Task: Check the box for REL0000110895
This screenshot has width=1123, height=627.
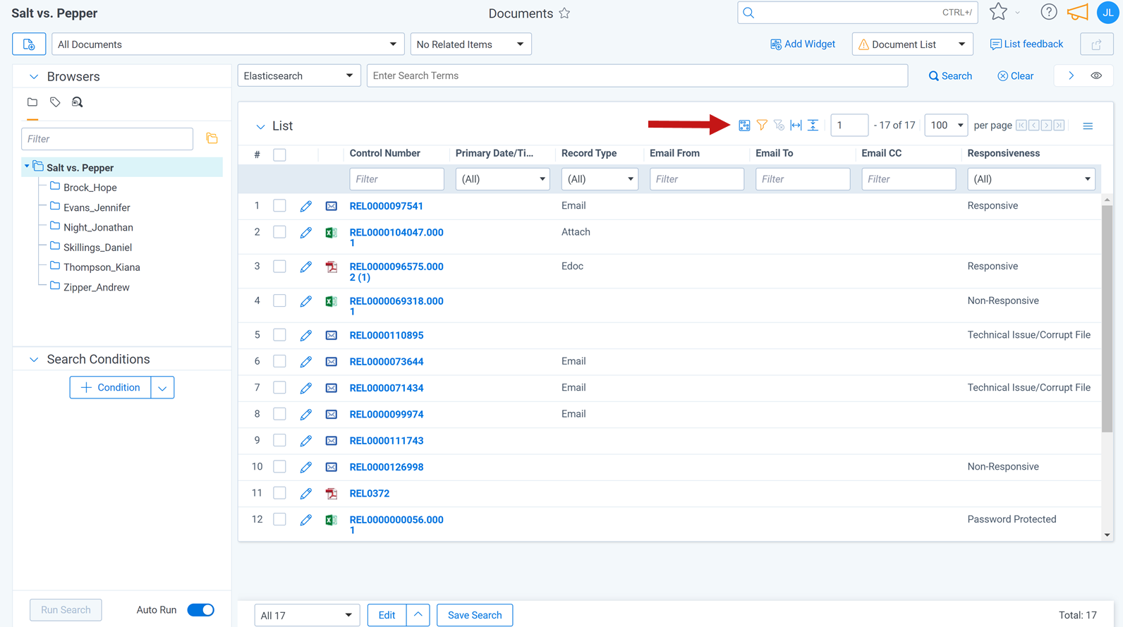Action: (x=279, y=335)
